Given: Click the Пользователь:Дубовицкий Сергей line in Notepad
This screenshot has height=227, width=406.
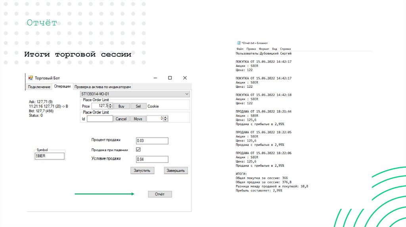Looking at the screenshot, I should tap(264, 53).
